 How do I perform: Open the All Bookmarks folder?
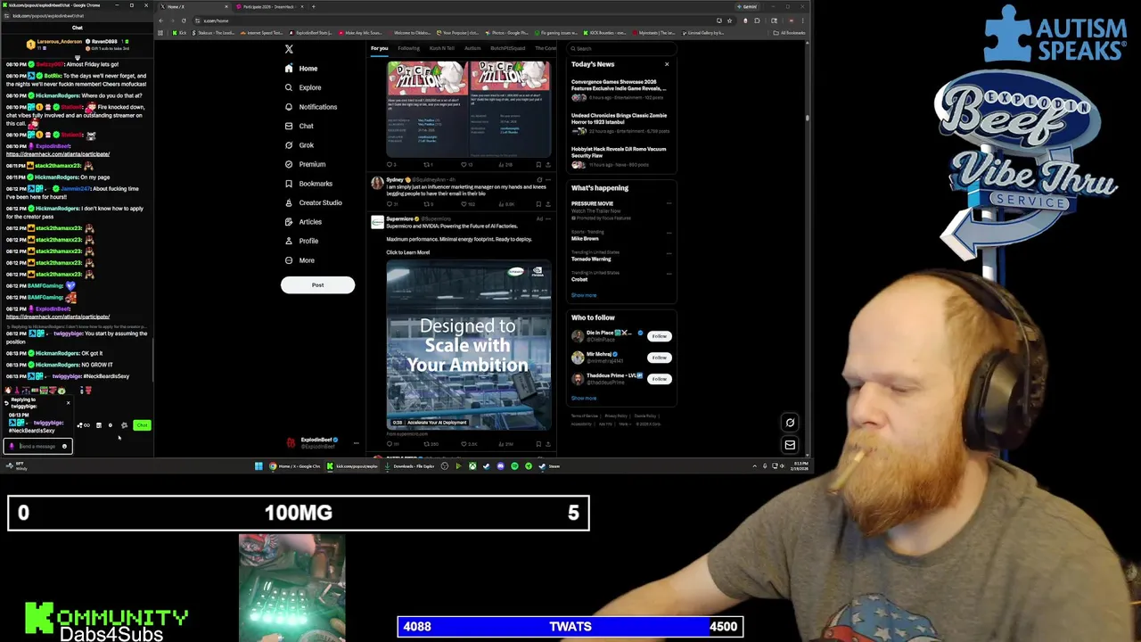(x=790, y=33)
